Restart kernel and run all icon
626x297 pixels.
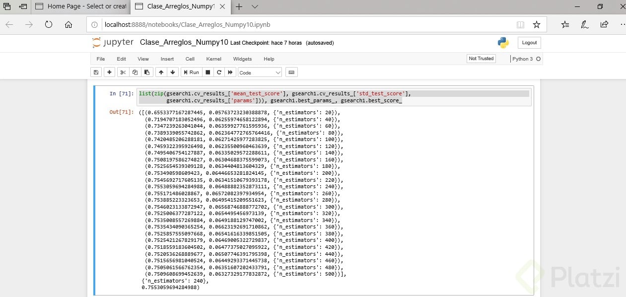(230, 73)
